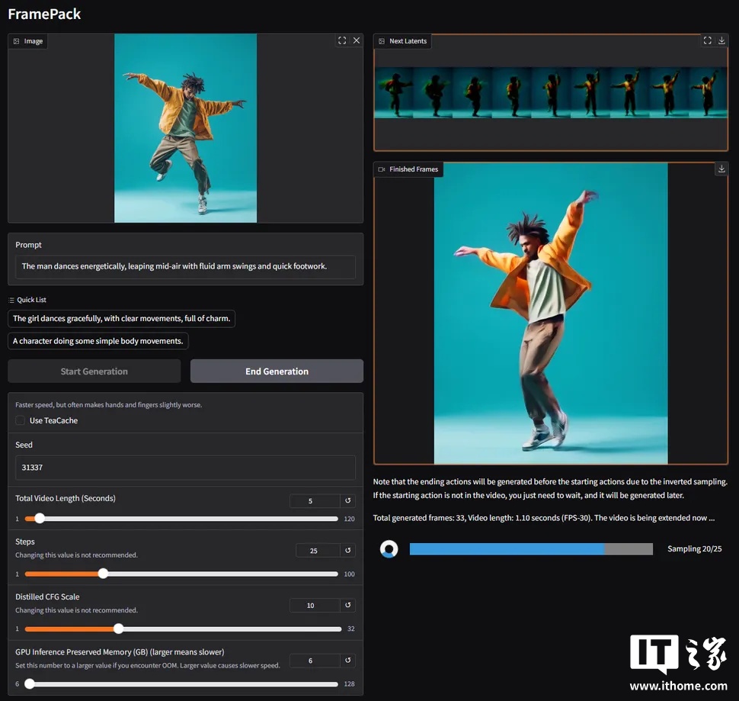Remove the uploaded input image

pyautogui.click(x=356, y=41)
